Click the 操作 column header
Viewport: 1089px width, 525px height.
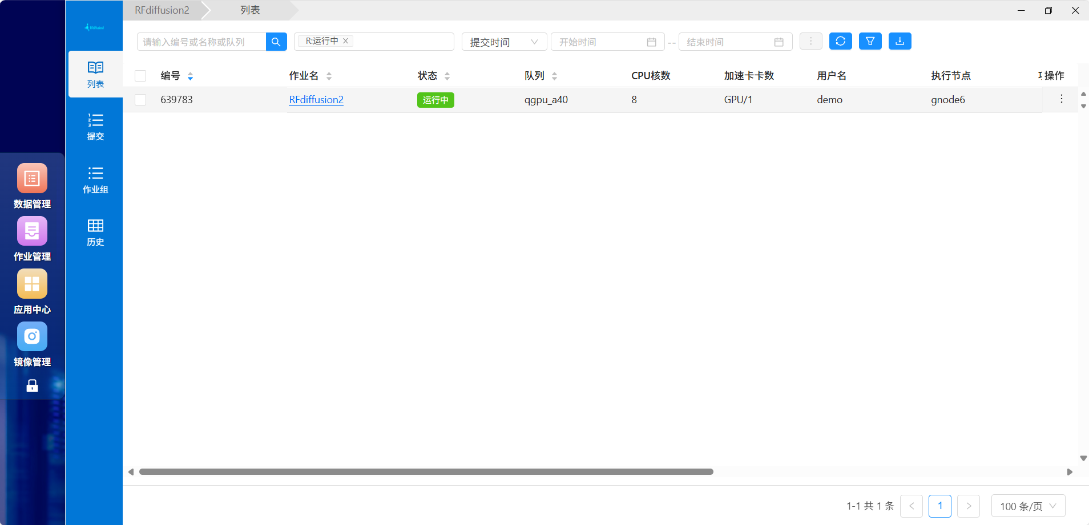1054,76
